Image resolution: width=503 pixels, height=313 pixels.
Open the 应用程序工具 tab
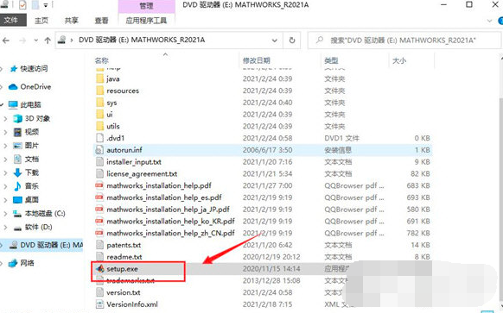pos(146,21)
